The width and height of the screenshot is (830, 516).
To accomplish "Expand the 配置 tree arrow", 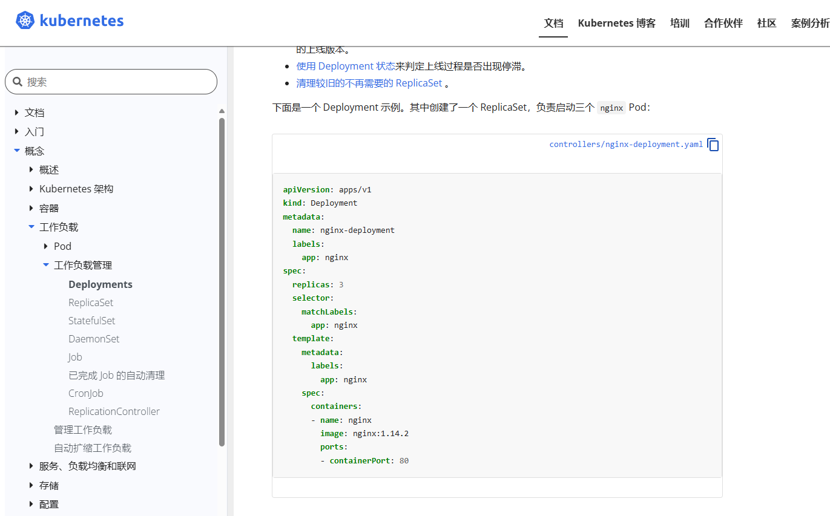I will 31,504.
